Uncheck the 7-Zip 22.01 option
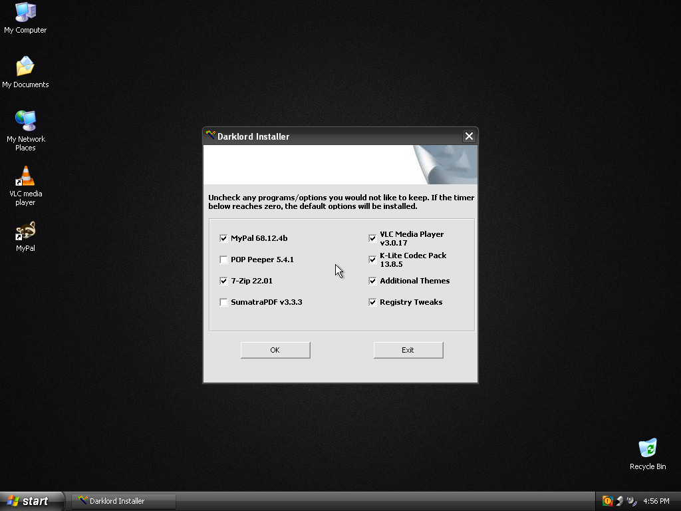Viewport: 681px width, 511px height. [x=223, y=281]
